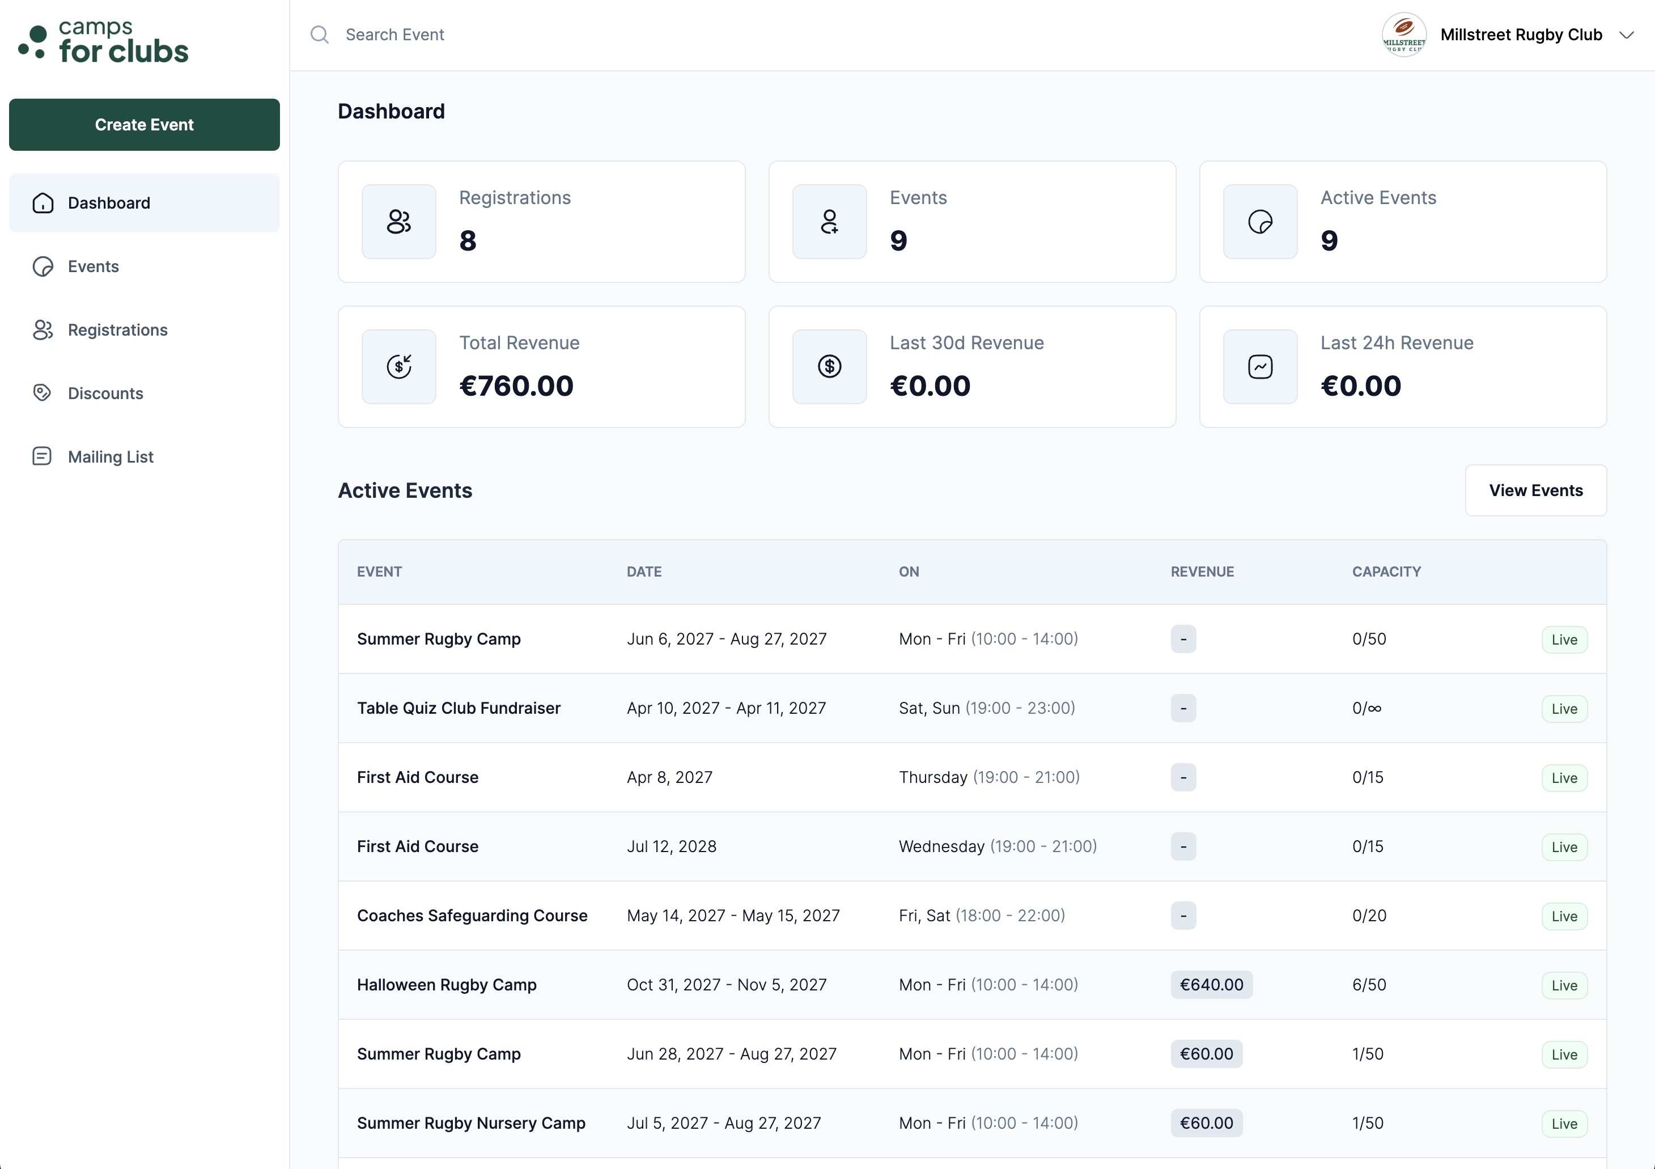Go to Events in the sidebar
Screen dimensions: 1655x1169
pos(144,267)
